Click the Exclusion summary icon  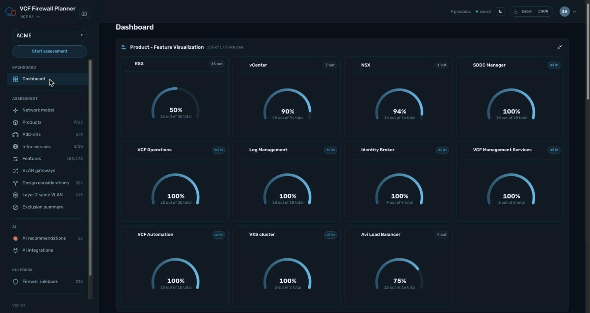[x=15, y=207]
